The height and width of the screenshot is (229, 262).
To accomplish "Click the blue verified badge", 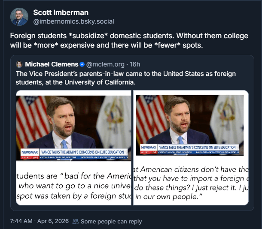I will (82, 64).
